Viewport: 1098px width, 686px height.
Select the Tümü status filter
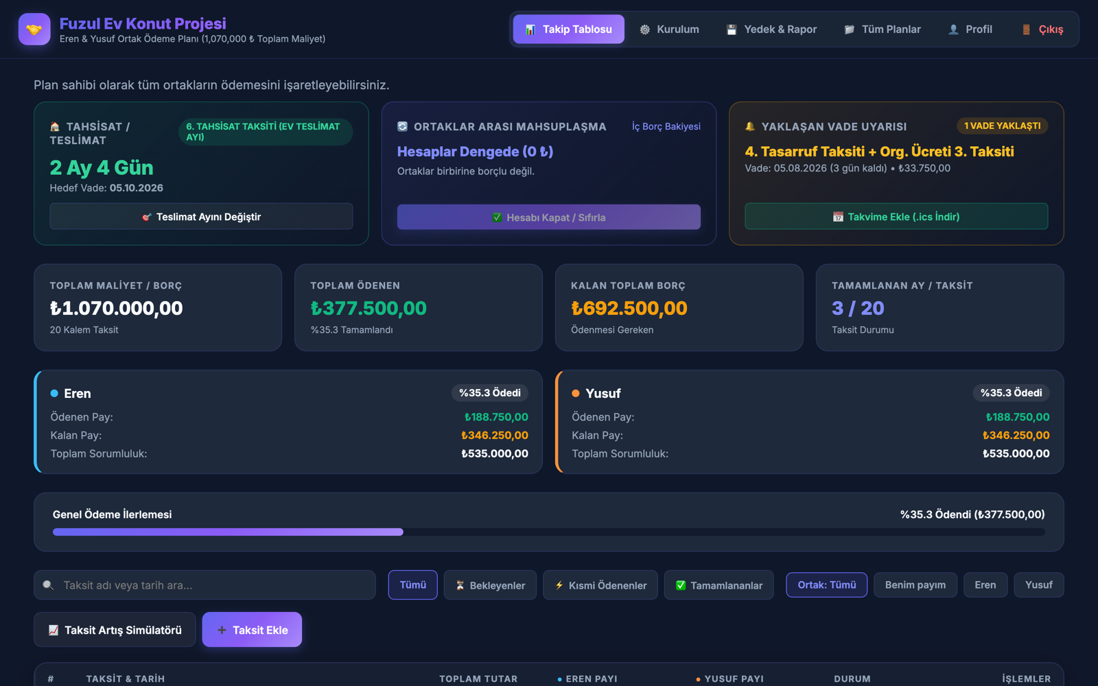pos(412,585)
